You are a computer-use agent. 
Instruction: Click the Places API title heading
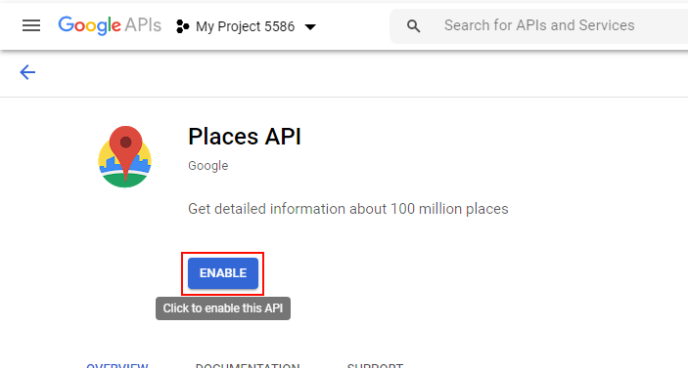245,137
